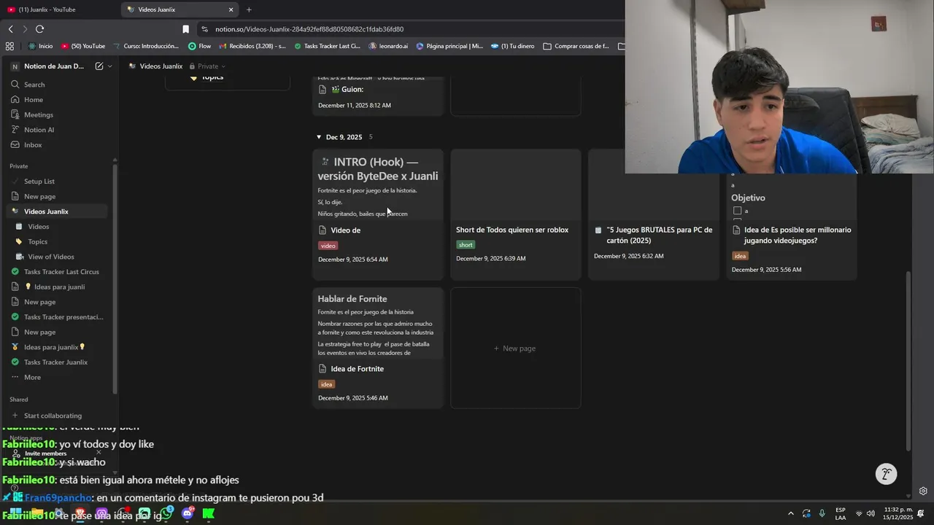Open Tasks Tracker presentaci page in sidebar
Image resolution: width=934 pixels, height=525 pixels.
[x=58, y=317]
